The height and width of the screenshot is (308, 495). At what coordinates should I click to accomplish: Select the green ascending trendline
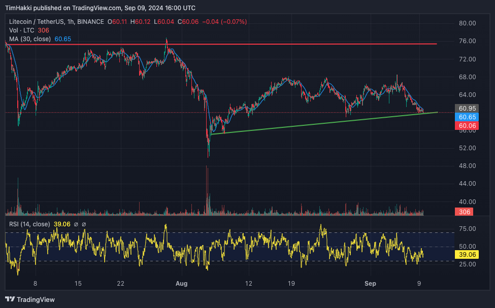pyautogui.click(x=324, y=123)
